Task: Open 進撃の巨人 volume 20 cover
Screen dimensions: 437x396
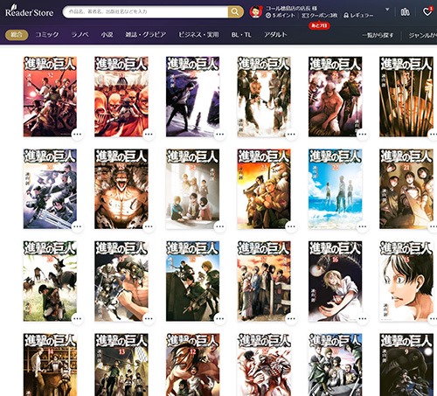Action: pos(50,281)
